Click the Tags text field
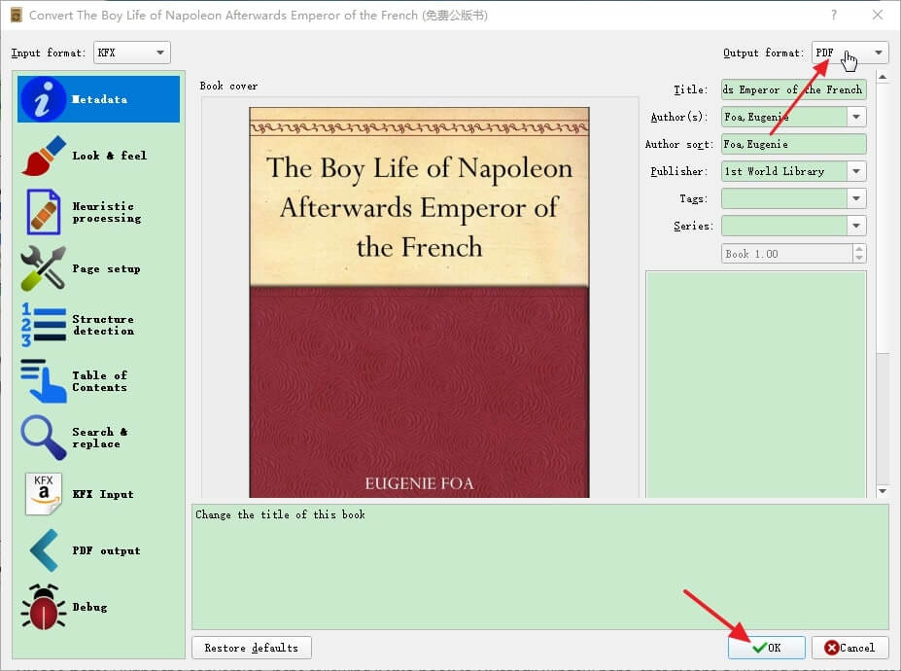This screenshot has height=671, width=901. [784, 198]
